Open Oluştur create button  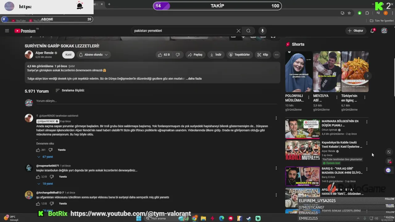click(x=355, y=31)
